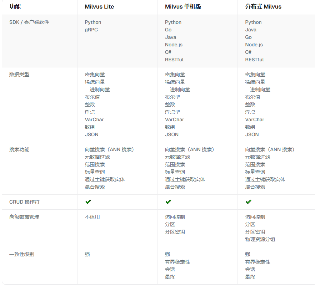315x286 pixels.
Task: Click the 搜索功能 row label
Action: click(19, 149)
